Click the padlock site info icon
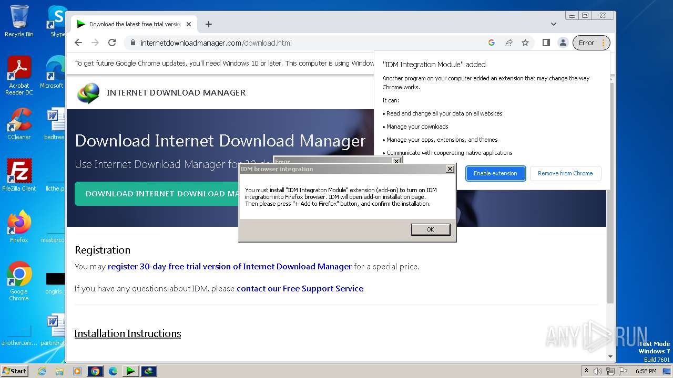 pos(132,43)
